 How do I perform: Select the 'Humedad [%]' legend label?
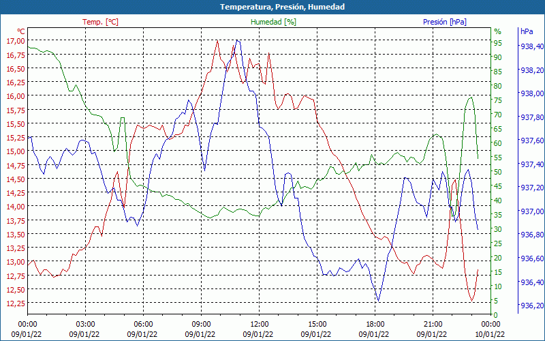274,22
